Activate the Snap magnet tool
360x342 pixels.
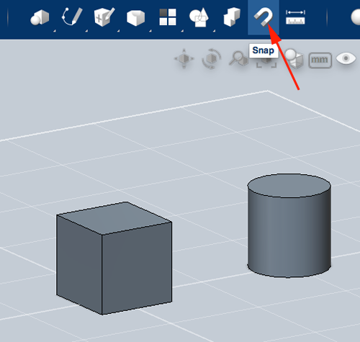(x=264, y=17)
